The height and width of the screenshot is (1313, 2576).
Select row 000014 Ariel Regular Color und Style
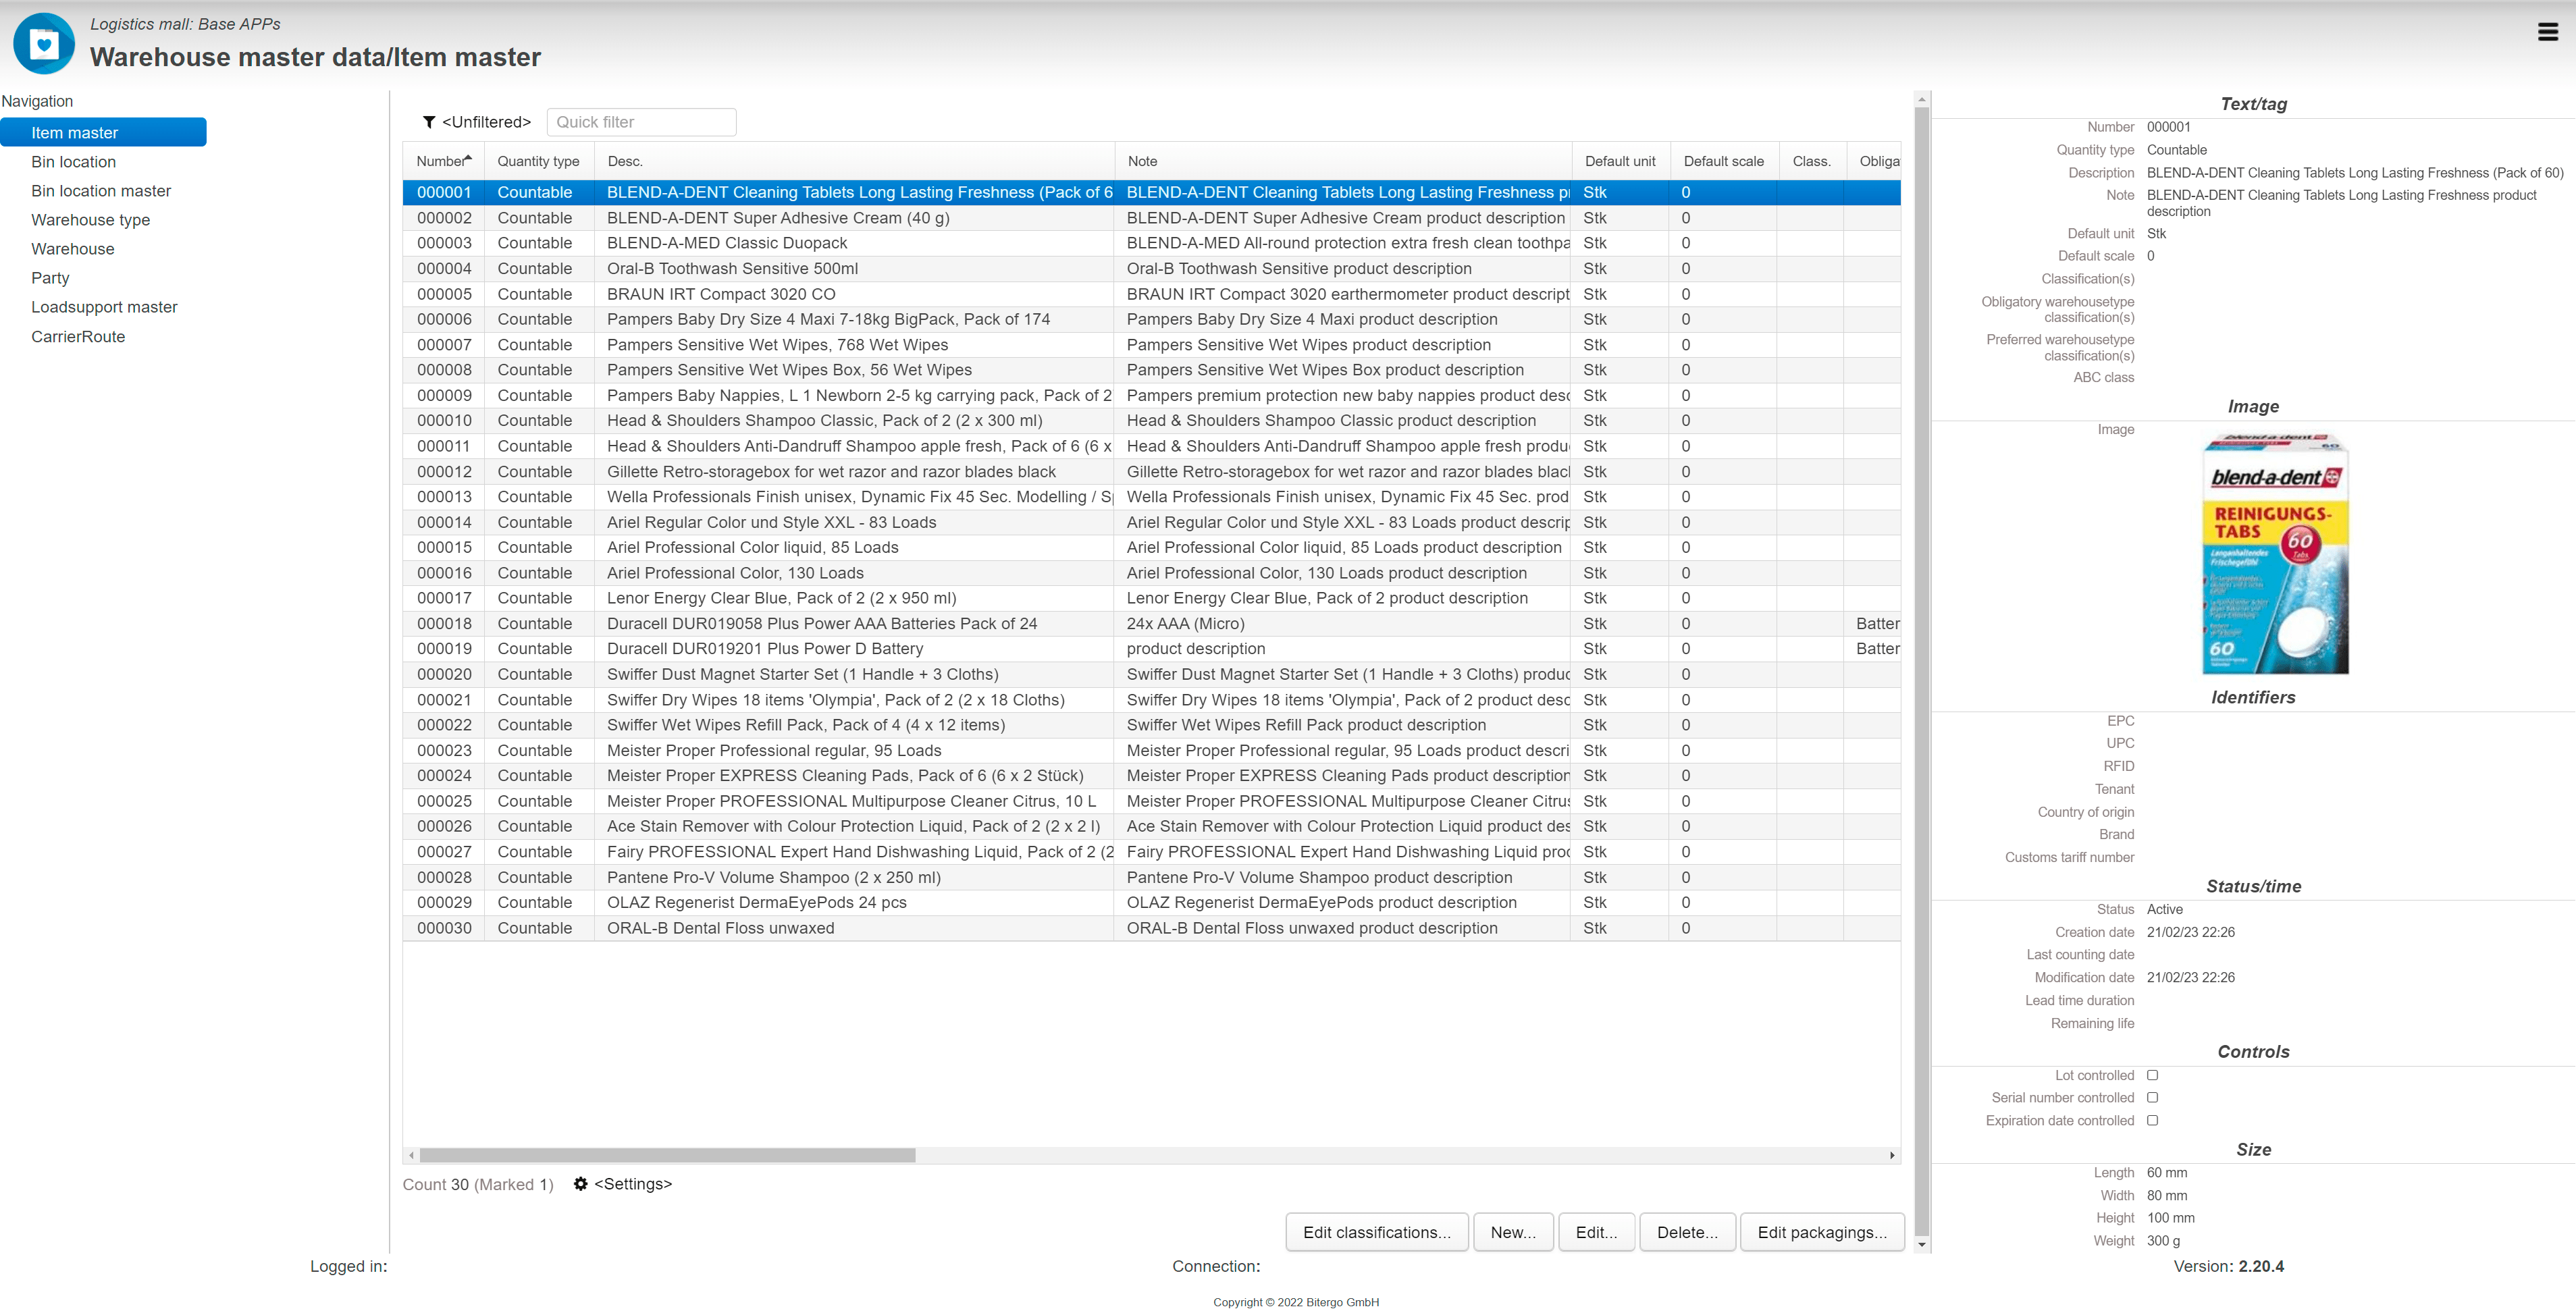(x=1151, y=522)
